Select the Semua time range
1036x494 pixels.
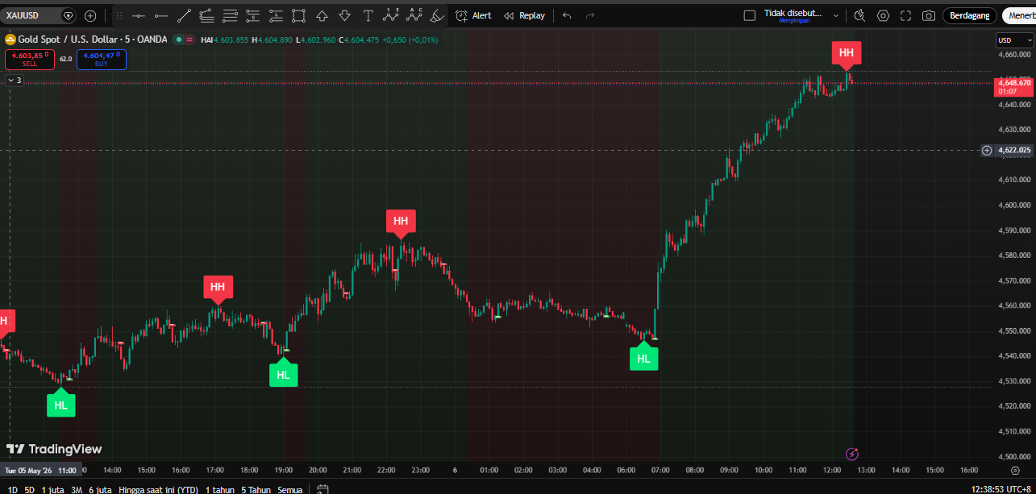click(x=290, y=489)
